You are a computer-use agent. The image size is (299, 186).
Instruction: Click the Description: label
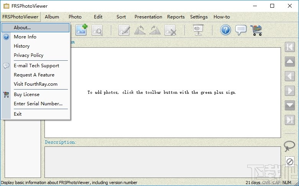pyautogui.click(x=61, y=142)
